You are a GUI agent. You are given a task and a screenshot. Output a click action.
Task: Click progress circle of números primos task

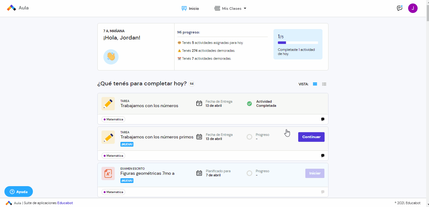pyautogui.click(x=249, y=137)
